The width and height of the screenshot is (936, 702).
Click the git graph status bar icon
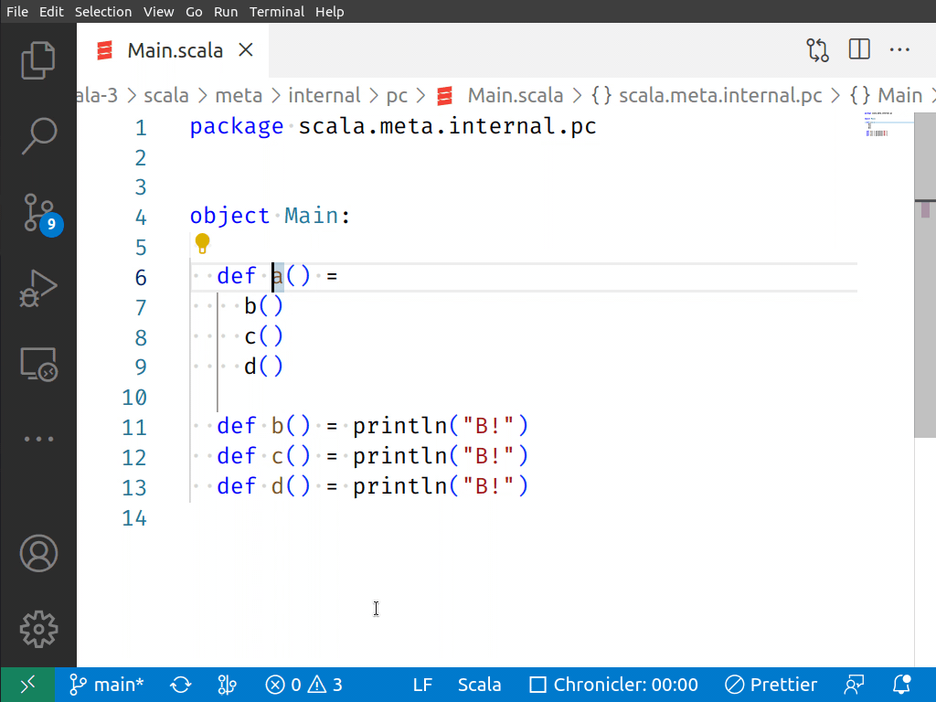tap(228, 685)
